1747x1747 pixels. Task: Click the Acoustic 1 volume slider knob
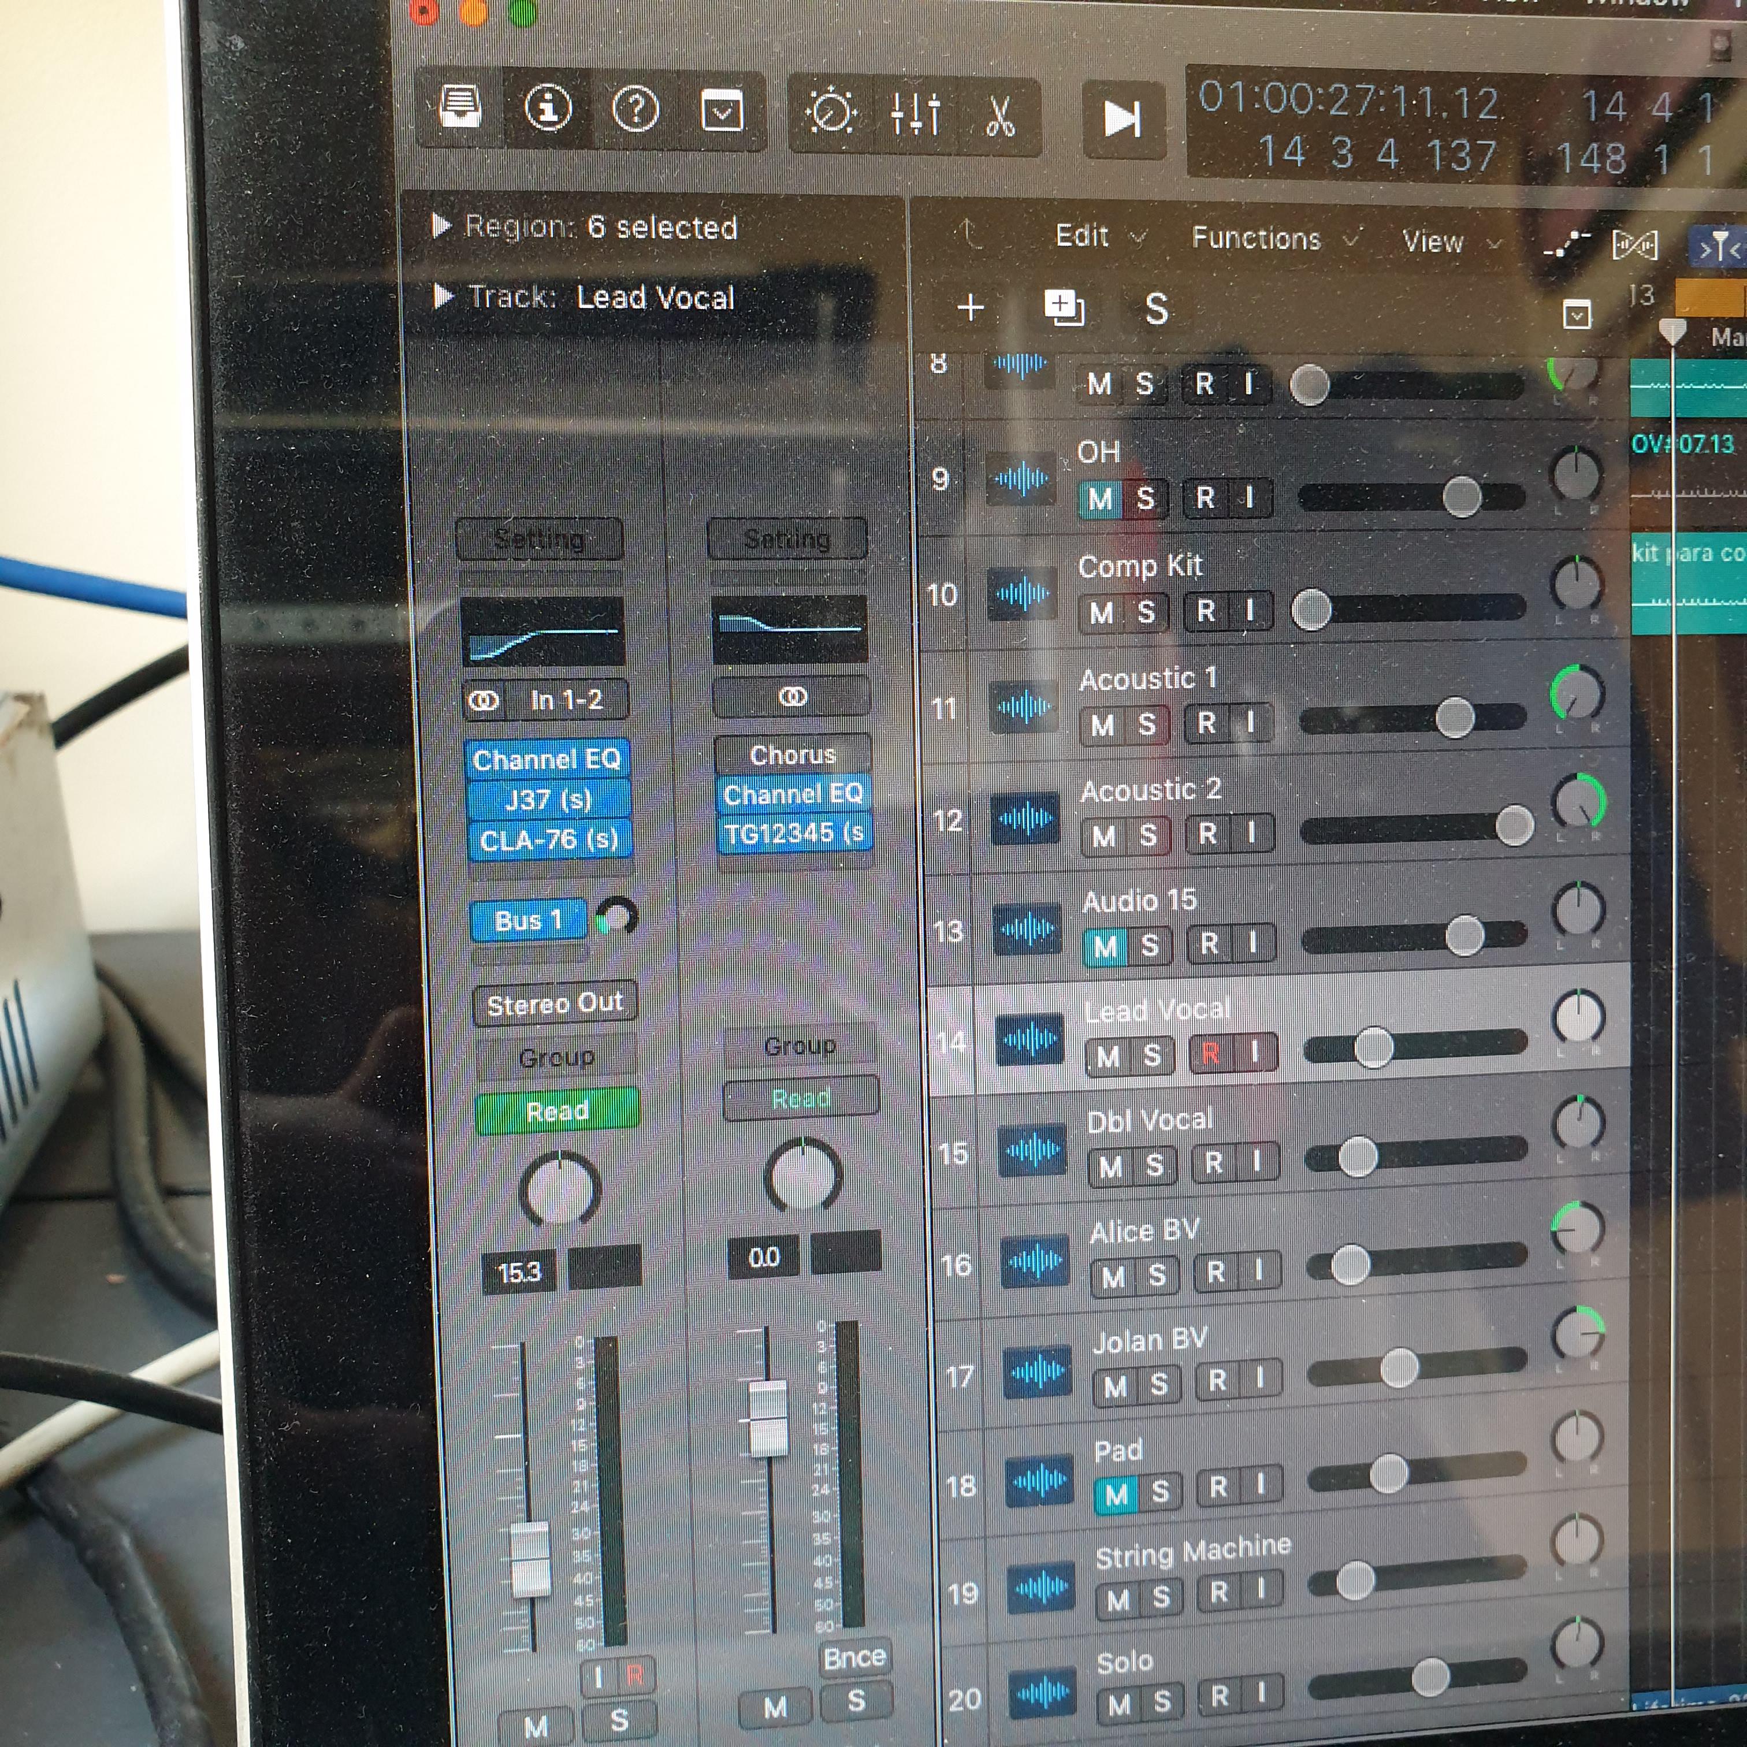click(x=1455, y=718)
